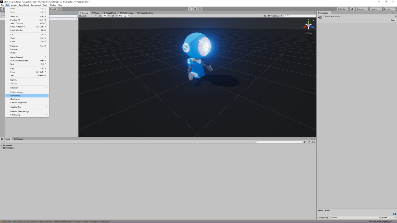
Task: Click the search-by-type icon beside Project search bar
Action: pos(305,142)
